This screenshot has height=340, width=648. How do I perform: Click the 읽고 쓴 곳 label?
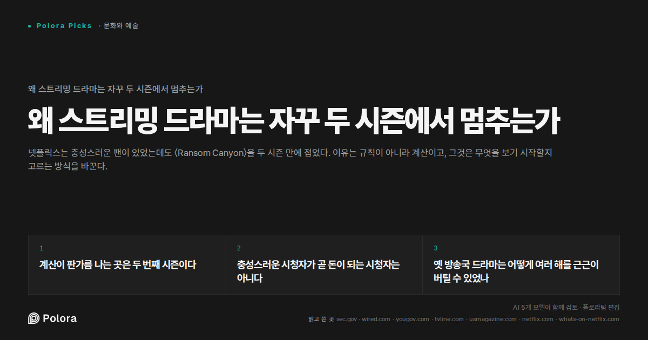click(x=321, y=319)
